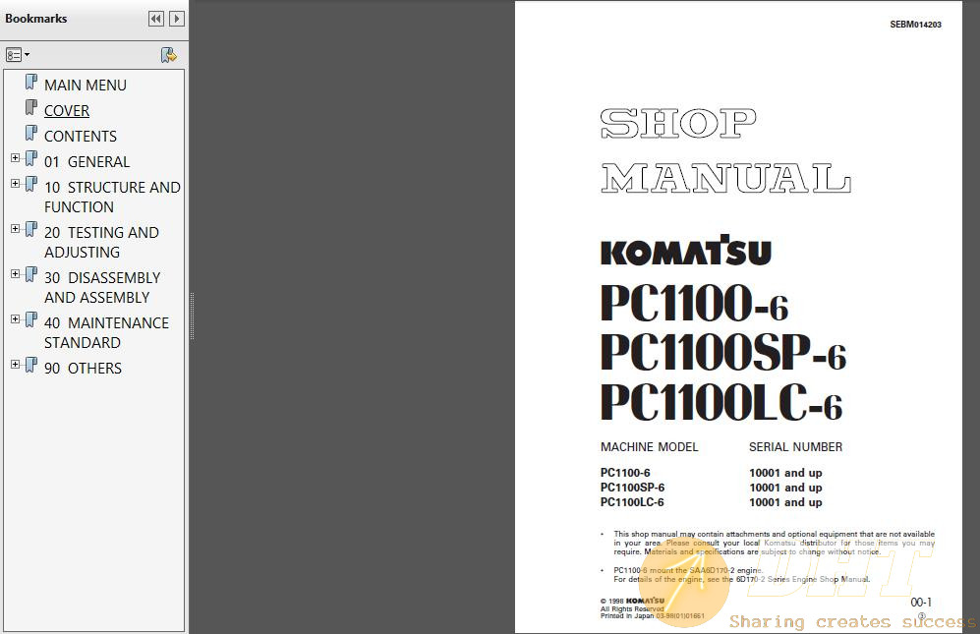
Task: Click the SERIAL NUMBER column heading
Action: [795, 447]
